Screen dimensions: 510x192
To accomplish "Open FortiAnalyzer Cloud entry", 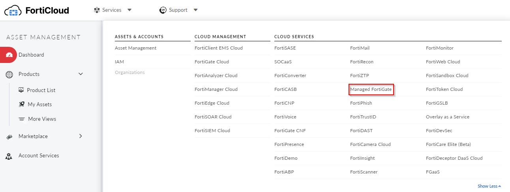I will point(216,76).
